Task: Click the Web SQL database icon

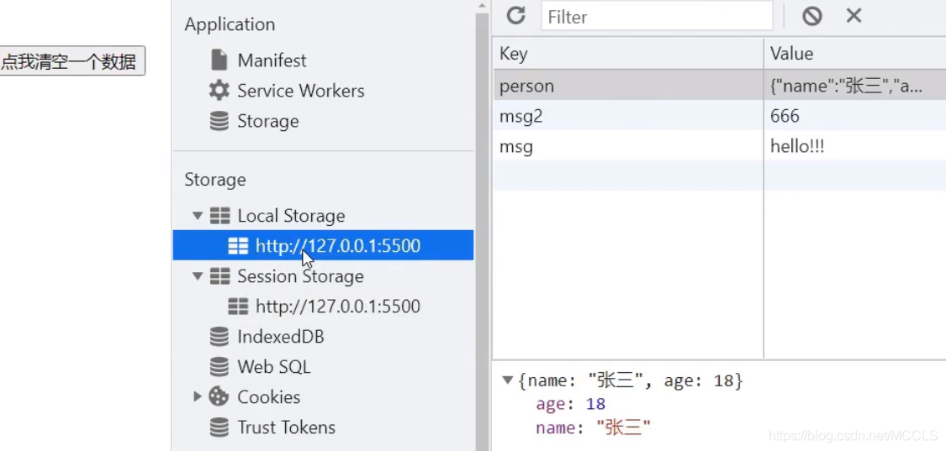Action: [219, 367]
